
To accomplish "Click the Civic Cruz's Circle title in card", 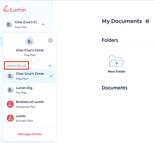I will click(x=30, y=50).
